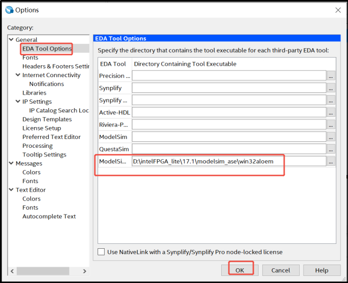Select Colors under Text Editor
Viewport: 348px width, 283px height.
coord(31,199)
